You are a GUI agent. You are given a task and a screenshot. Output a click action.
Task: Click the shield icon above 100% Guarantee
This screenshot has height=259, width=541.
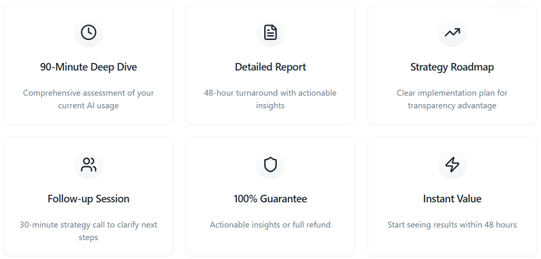click(270, 164)
